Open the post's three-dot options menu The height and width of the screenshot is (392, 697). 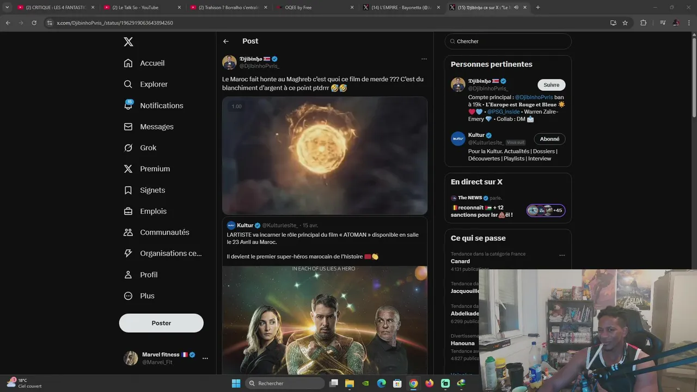(424, 59)
